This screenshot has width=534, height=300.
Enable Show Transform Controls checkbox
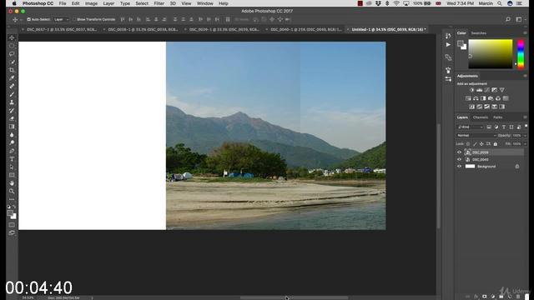[x=74, y=20]
